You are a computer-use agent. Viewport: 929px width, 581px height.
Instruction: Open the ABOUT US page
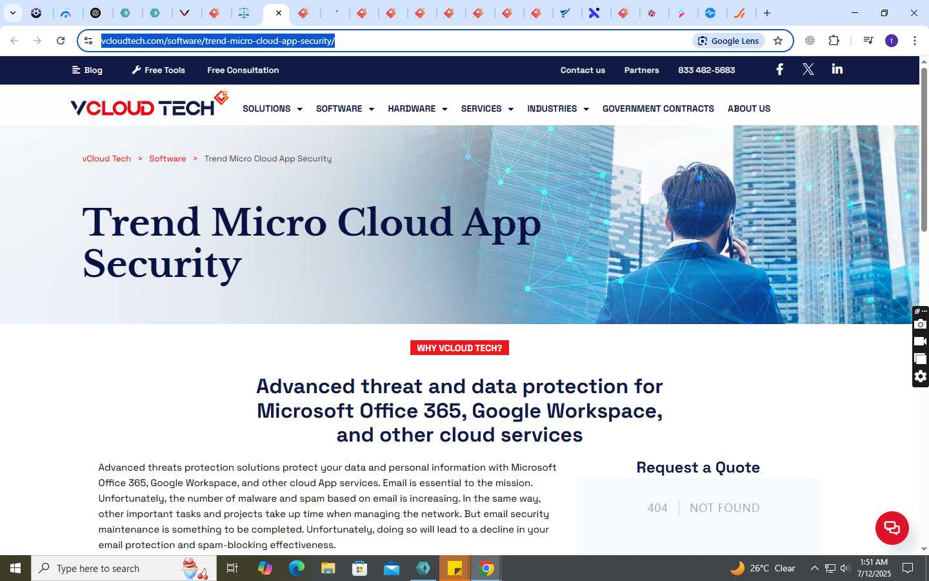point(749,108)
